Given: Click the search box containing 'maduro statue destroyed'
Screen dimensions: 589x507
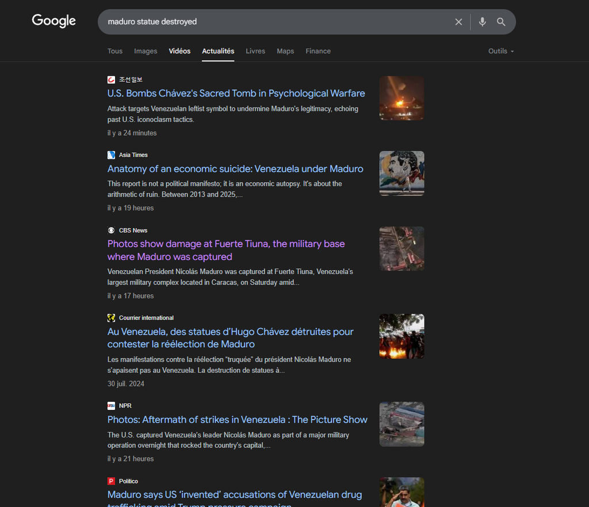Looking at the screenshot, I should (276, 22).
